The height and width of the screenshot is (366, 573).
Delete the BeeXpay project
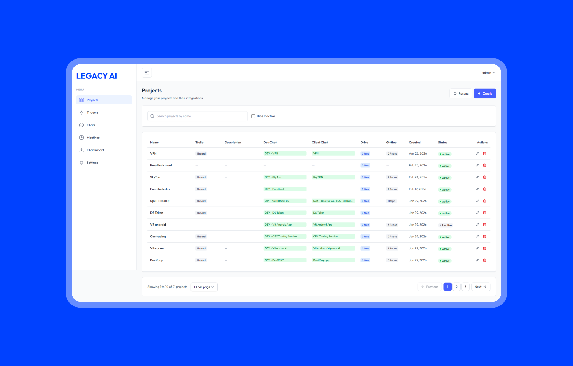point(485,260)
